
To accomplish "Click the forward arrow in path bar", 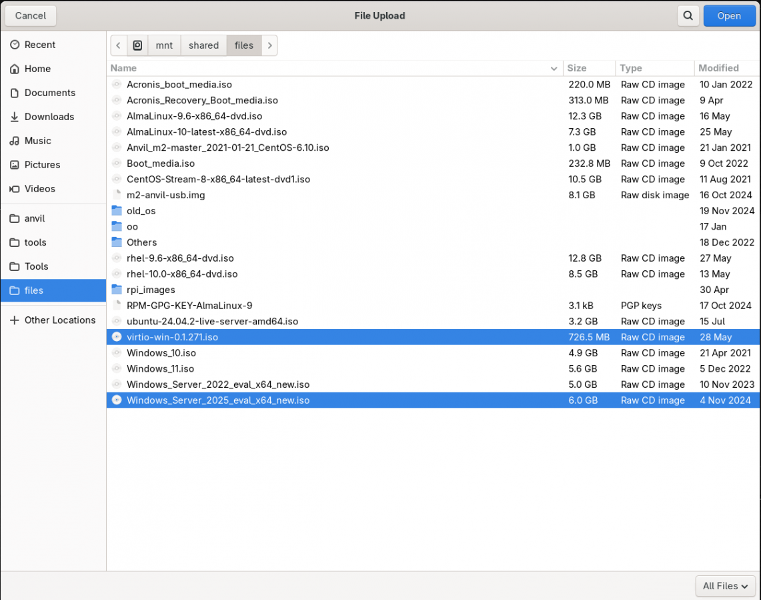I will coord(269,45).
